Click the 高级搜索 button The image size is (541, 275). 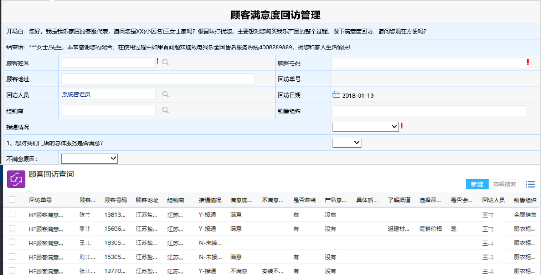504,184
